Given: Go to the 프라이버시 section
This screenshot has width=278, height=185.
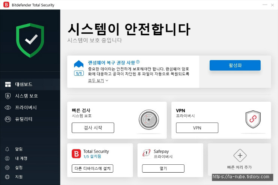Looking at the screenshot, I should click(30, 107).
